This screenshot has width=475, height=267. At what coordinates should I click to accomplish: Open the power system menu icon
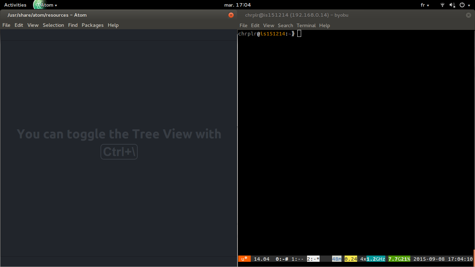pos(462,5)
